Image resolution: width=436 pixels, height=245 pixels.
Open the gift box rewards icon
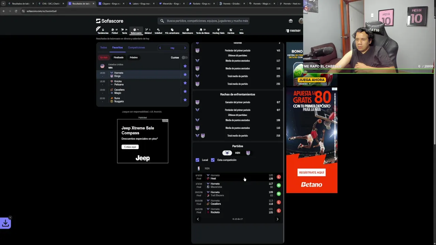[x=291, y=21]
